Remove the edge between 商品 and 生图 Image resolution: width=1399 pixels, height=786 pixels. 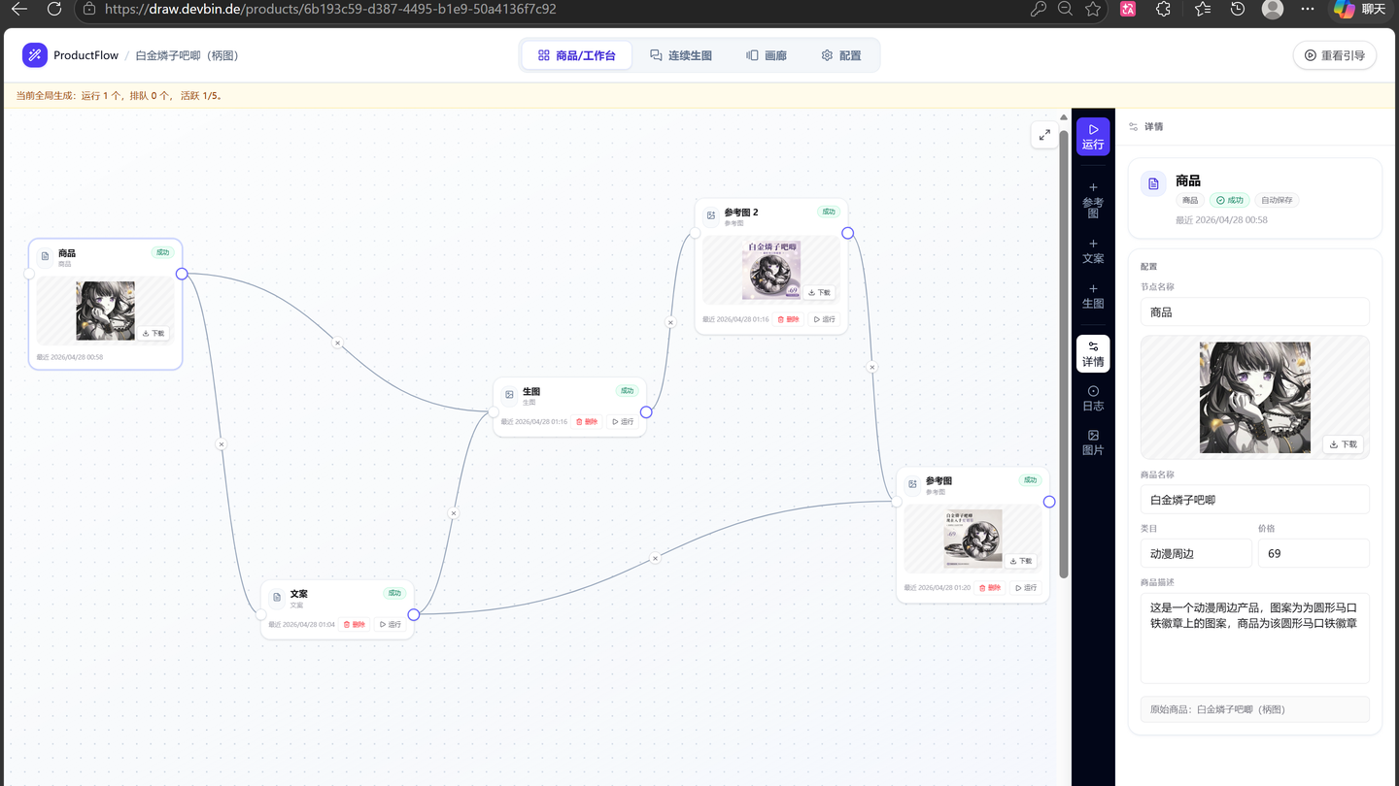[337, 343]
